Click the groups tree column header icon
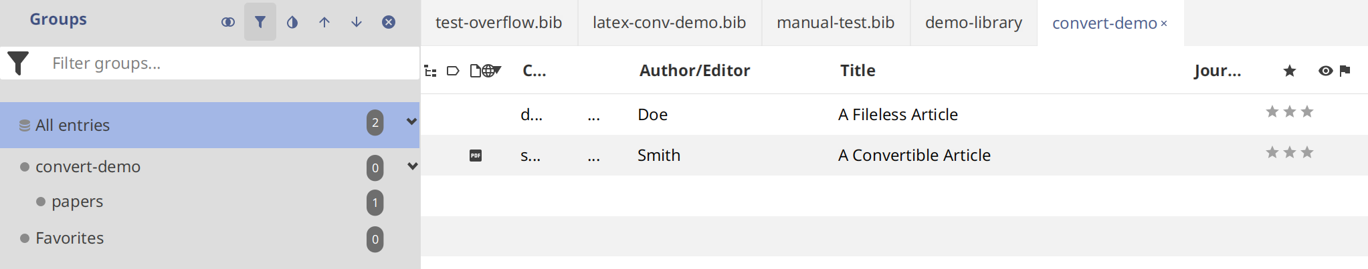Viewport: 1368px width, 269px height. [431, 71]
